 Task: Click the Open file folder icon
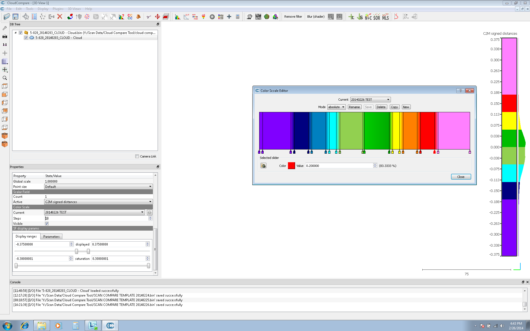[7, 17]
